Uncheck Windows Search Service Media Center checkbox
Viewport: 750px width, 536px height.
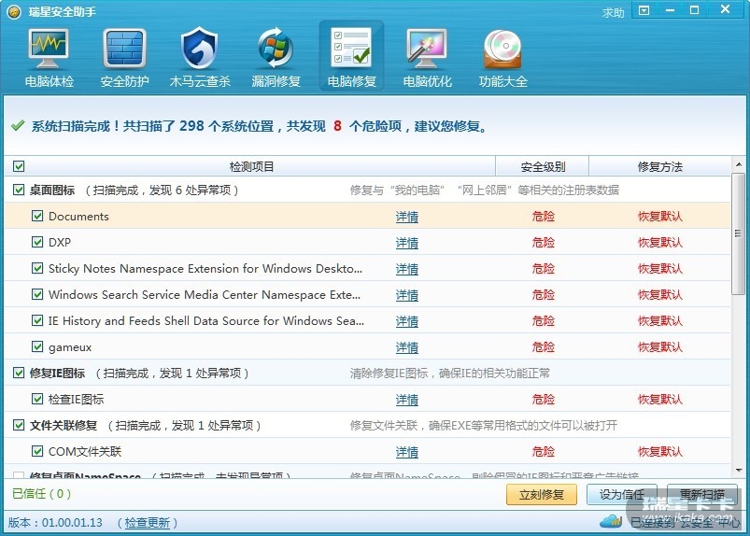37,294
